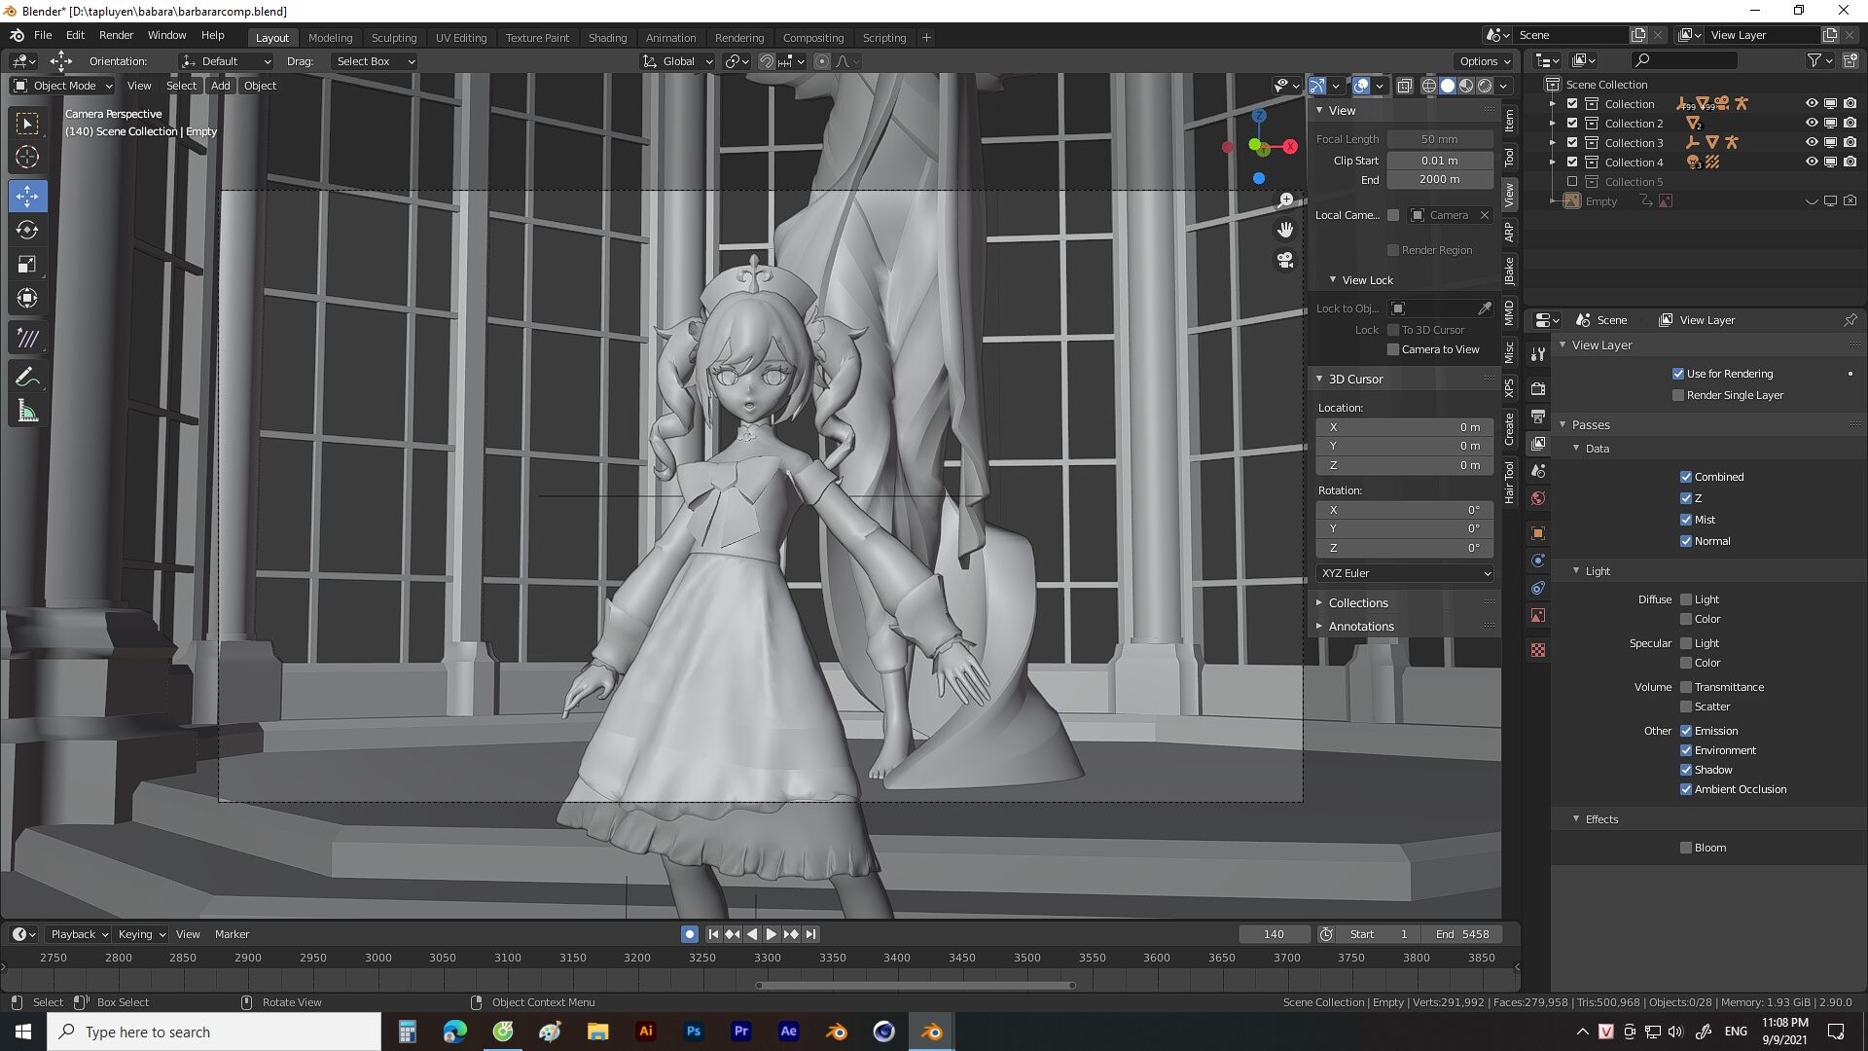Click the eyedropper next to Lock to Object
Image resolution: width=1868 pixels, height=1051 pixels.
point(1486,308)
